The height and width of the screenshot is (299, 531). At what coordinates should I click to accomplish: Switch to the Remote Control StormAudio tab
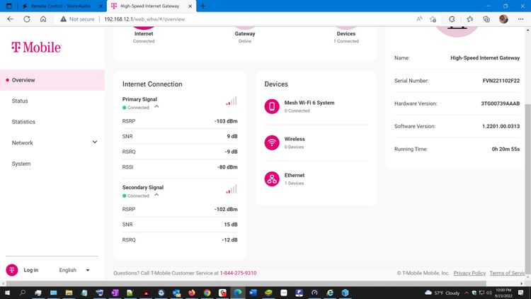tap(61, 6)
